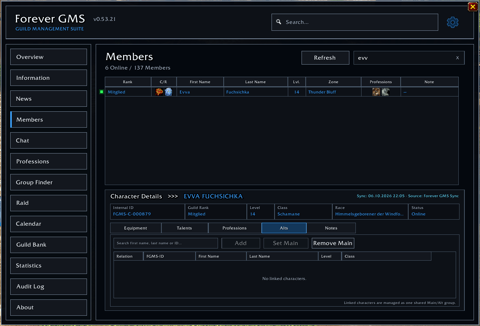Click the first profession icon in Evva's row
This screenshot has height=326, width=480.
click(x=376, y=92)
